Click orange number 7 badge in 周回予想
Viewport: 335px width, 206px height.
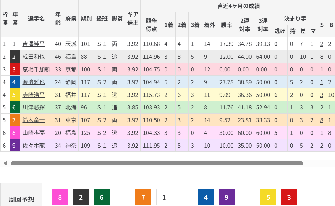pos(143,197)
